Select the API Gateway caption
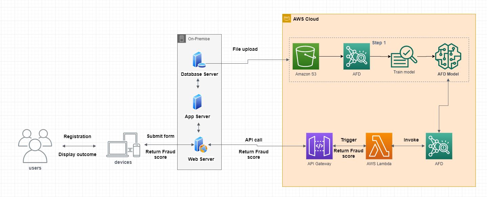This screenshot has height=197, width=487. (x=319, y=163)
